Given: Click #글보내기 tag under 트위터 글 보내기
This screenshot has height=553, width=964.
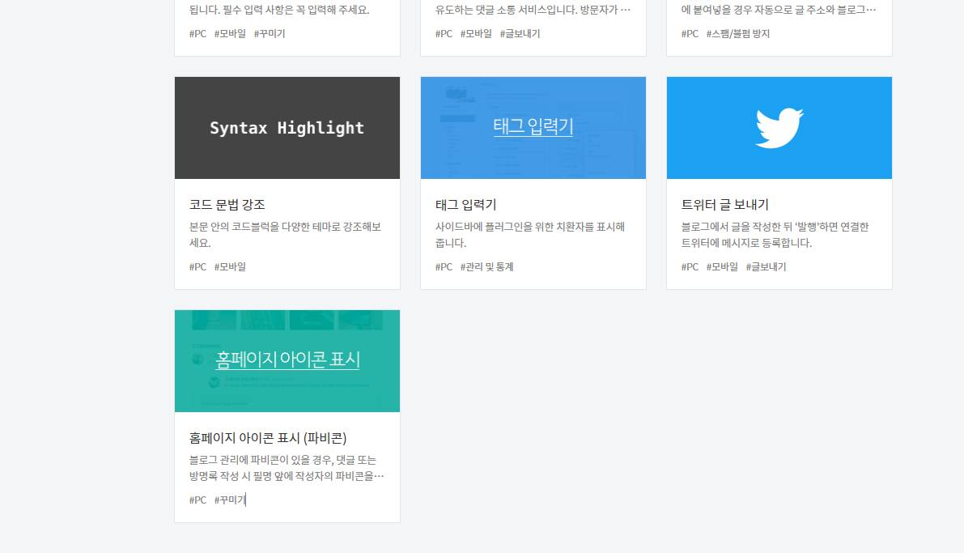Looking at the screenshot, I should (766, 266).
